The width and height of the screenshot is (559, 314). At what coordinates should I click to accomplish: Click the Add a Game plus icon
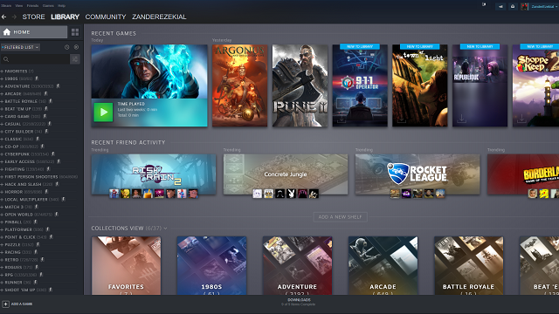[x=5, y=304]
